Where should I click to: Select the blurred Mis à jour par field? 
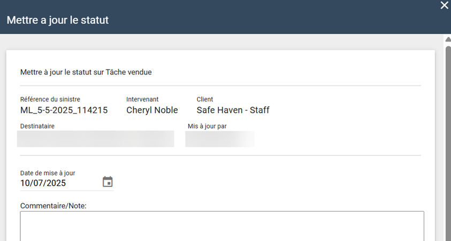click(x=219, y=138)
